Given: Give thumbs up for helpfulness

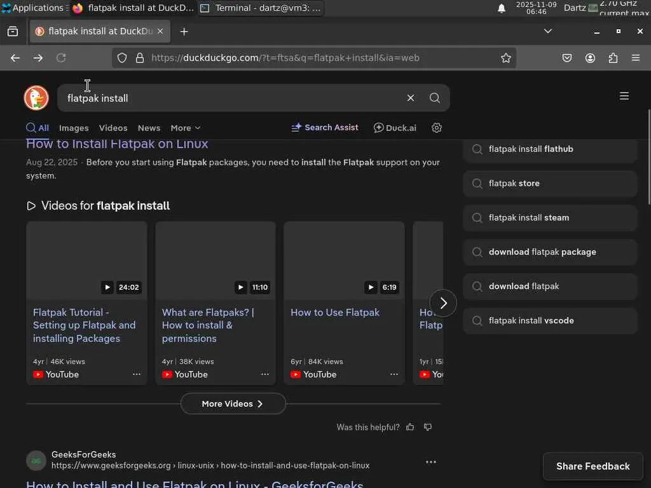Looking at the screenshot, I should [x=410, y=427].
